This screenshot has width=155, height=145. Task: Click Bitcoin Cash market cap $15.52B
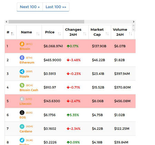(98, 87)
